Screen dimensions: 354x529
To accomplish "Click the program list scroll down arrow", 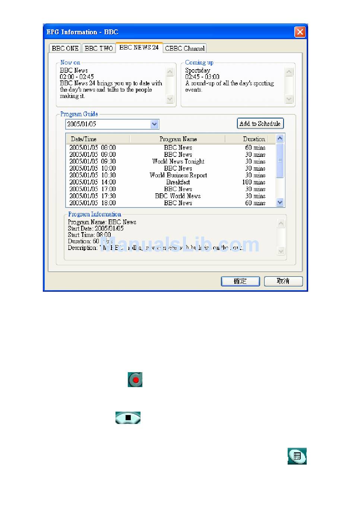I will point(280,202).
